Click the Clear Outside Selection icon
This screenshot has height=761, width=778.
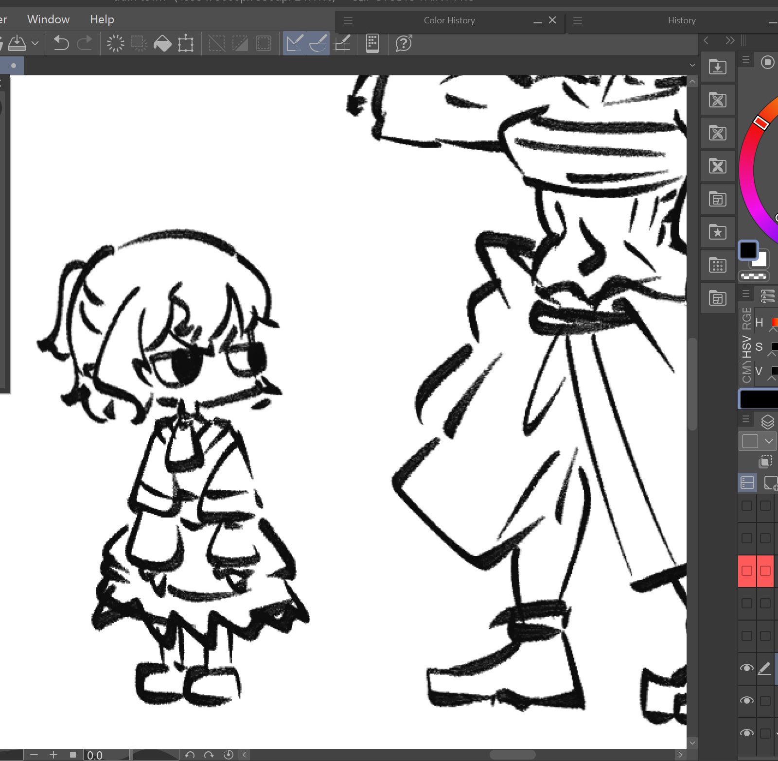139,43
